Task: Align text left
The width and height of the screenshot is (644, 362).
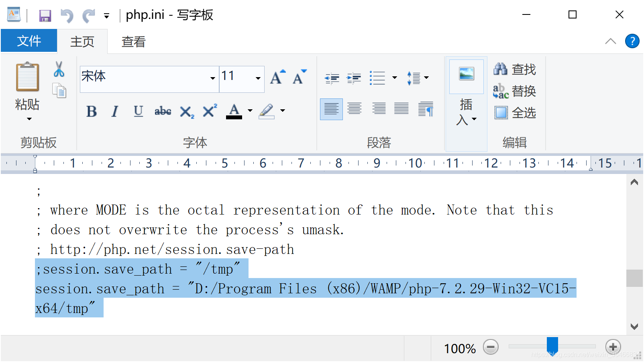Action: tap(331, 109)
